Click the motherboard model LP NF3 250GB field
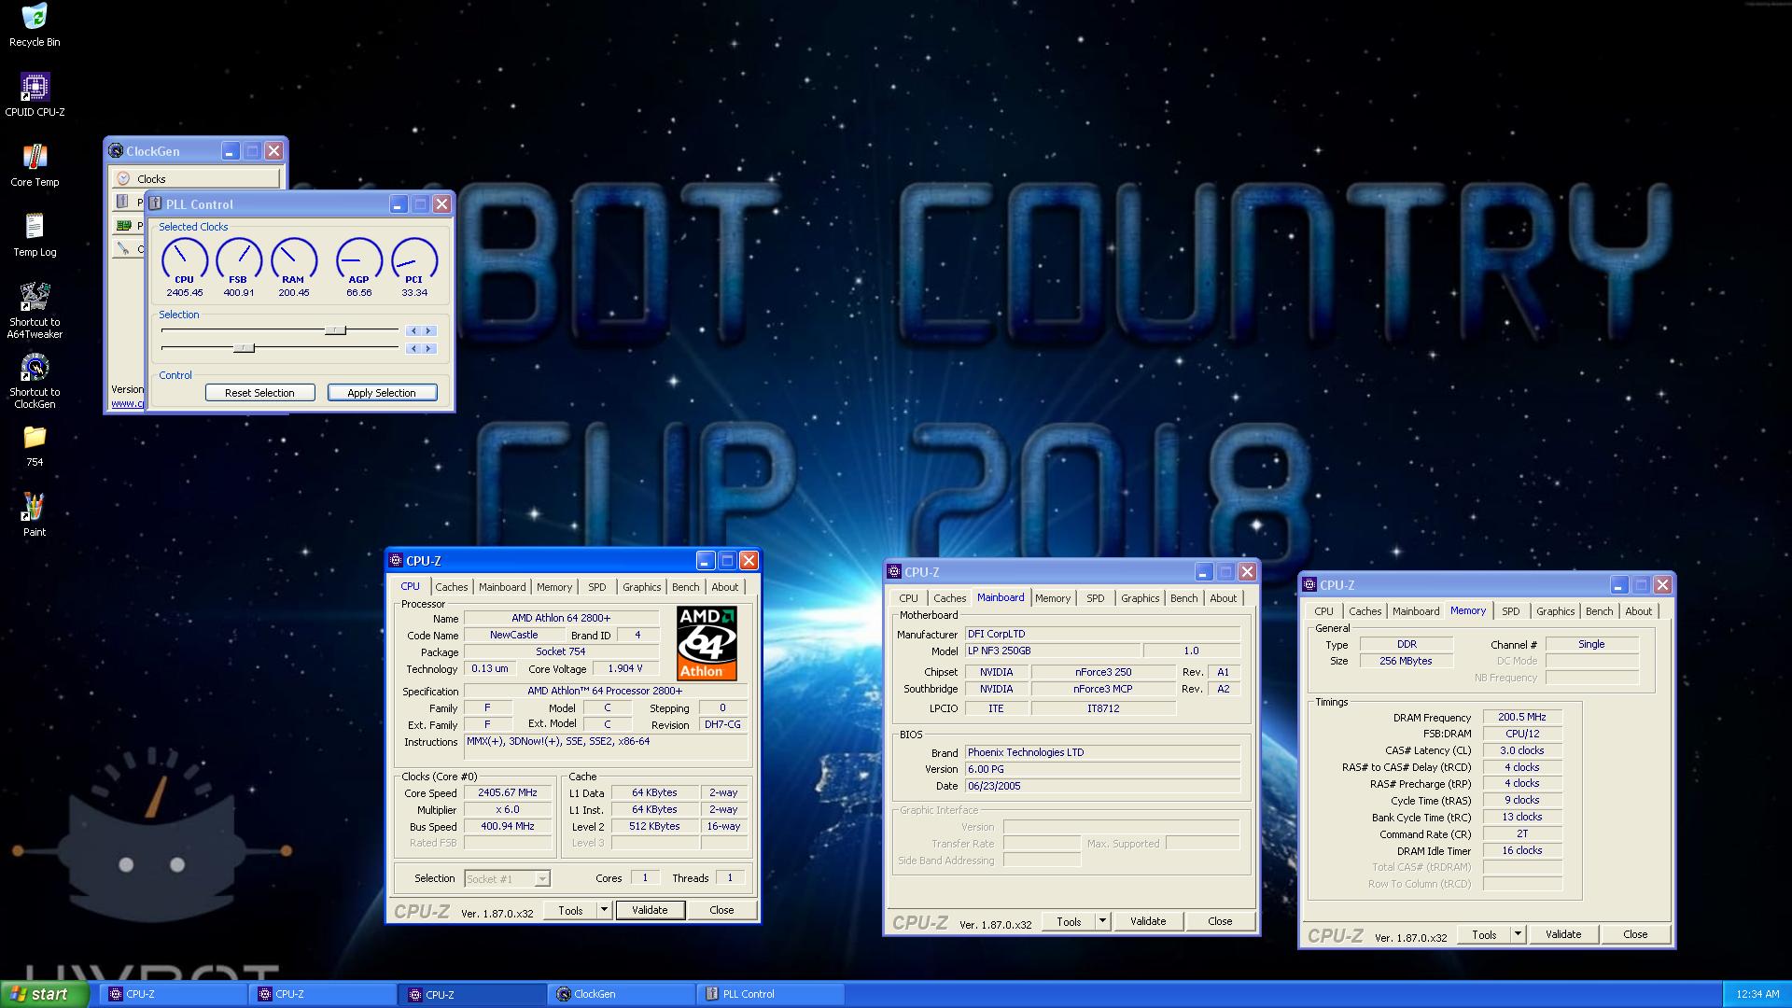Screen dimensions: 1792x1008 [x=1053, y=651]
